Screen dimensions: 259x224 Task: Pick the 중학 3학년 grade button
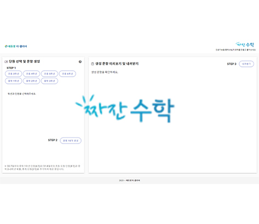pos(49,81)
